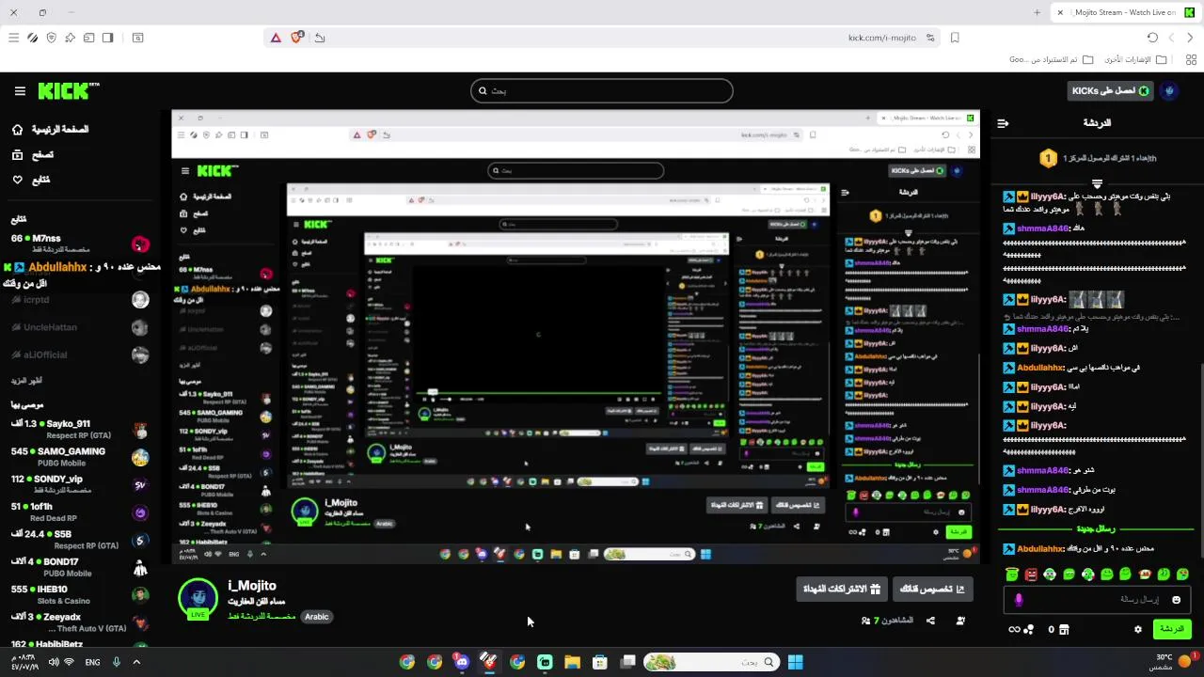The height and width of the screenshot is (677, 1204).
Task: Open browser main hamburger menu
Action: coord(13,38)
